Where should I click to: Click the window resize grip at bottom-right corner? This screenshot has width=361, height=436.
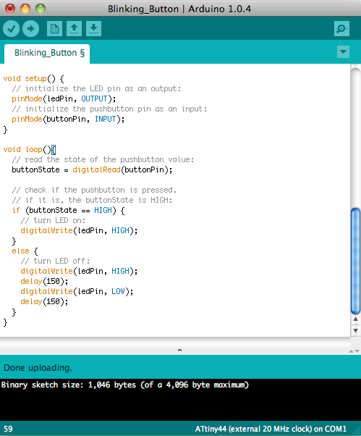tap(357, 432)
